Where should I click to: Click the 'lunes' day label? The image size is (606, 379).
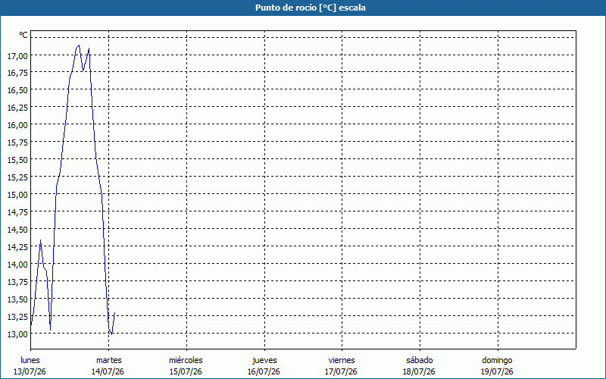tap(30, 360)
